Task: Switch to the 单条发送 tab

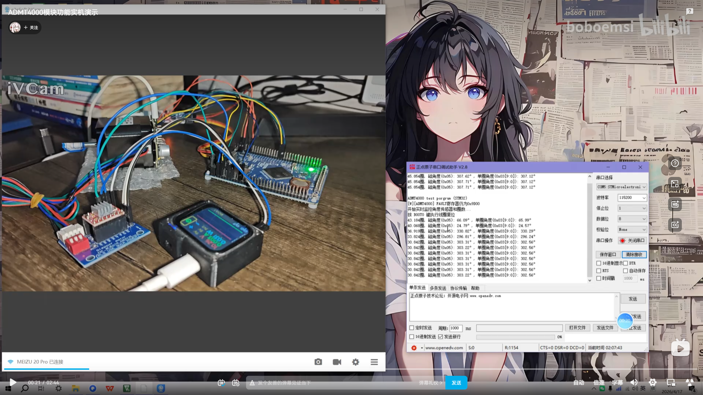Action: point(417,288)
